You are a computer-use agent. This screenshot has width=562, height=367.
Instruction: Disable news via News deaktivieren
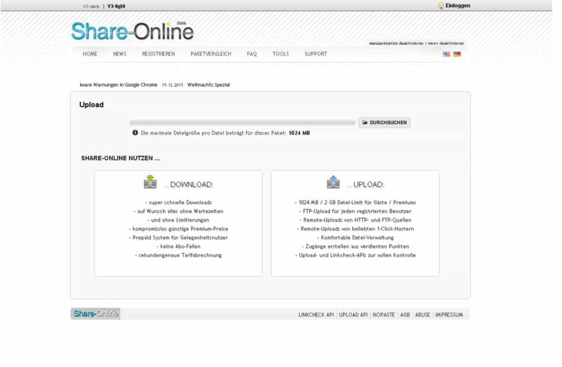446,43
